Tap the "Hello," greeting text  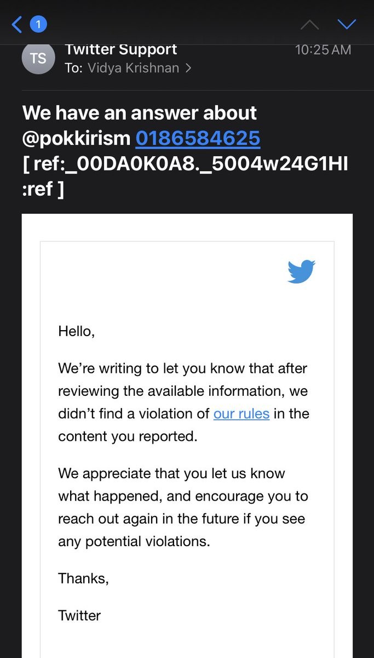76,331
